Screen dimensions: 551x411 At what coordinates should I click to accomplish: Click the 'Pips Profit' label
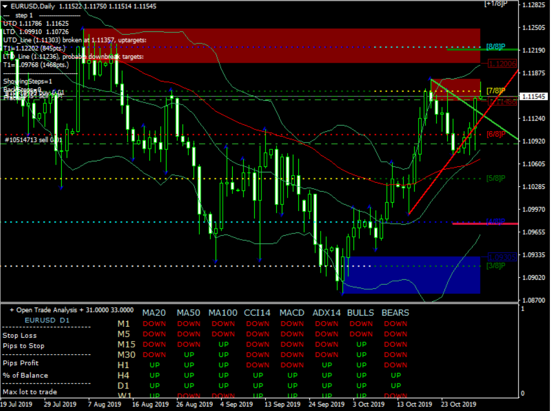21,363
